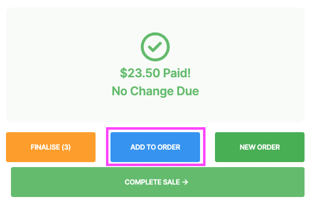Click the circular success indicator above the amount

pos(155,47)
